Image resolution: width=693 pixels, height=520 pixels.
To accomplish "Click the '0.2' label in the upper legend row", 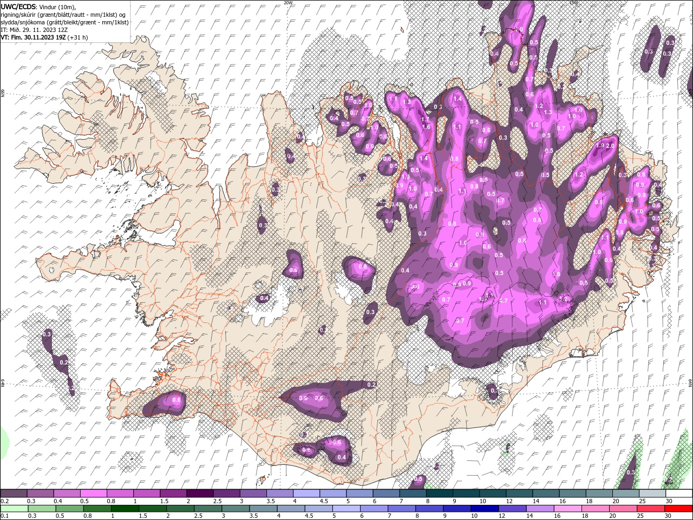I will pos(4,501).
